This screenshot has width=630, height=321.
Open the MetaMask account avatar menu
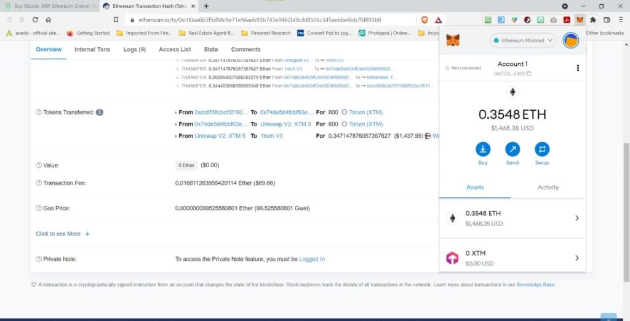tap(570, 40)
